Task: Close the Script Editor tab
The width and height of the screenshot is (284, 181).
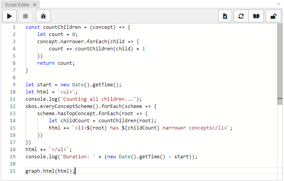Action: (x=35, y=5)
